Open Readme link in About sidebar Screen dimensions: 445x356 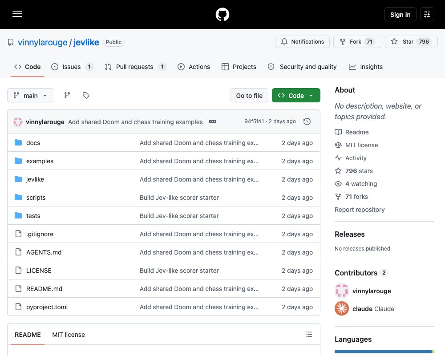(x=352, y=132)
